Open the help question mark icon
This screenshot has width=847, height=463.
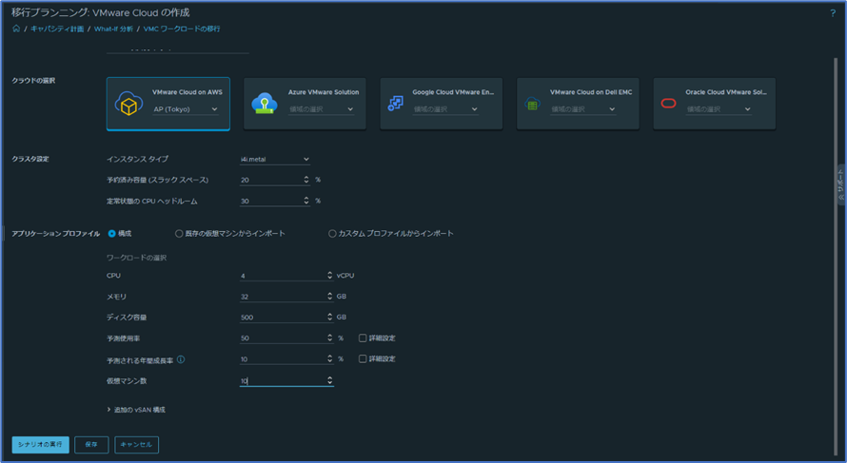coord(833,13)
